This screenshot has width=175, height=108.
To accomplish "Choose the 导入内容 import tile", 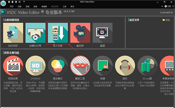I will (58, 33).
